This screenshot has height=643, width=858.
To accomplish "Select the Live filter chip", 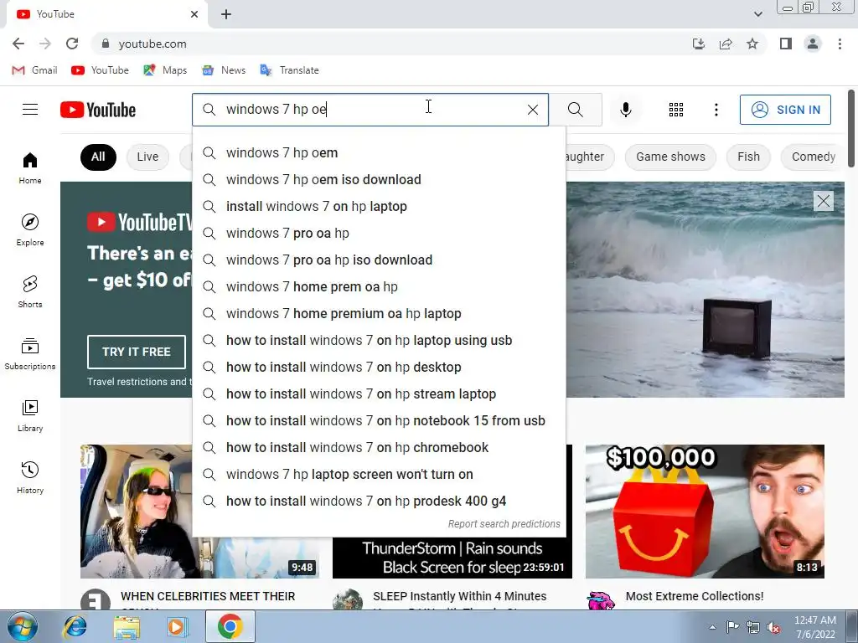I will (x=147, y=157).
